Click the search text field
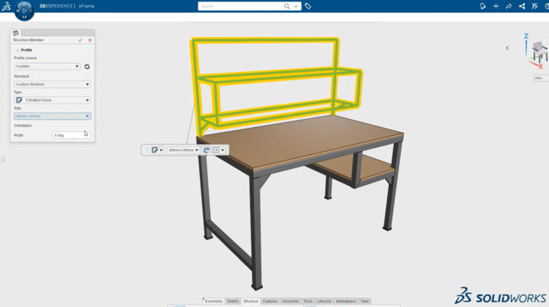The image size is (549, 307). click(x=240, y=6)
